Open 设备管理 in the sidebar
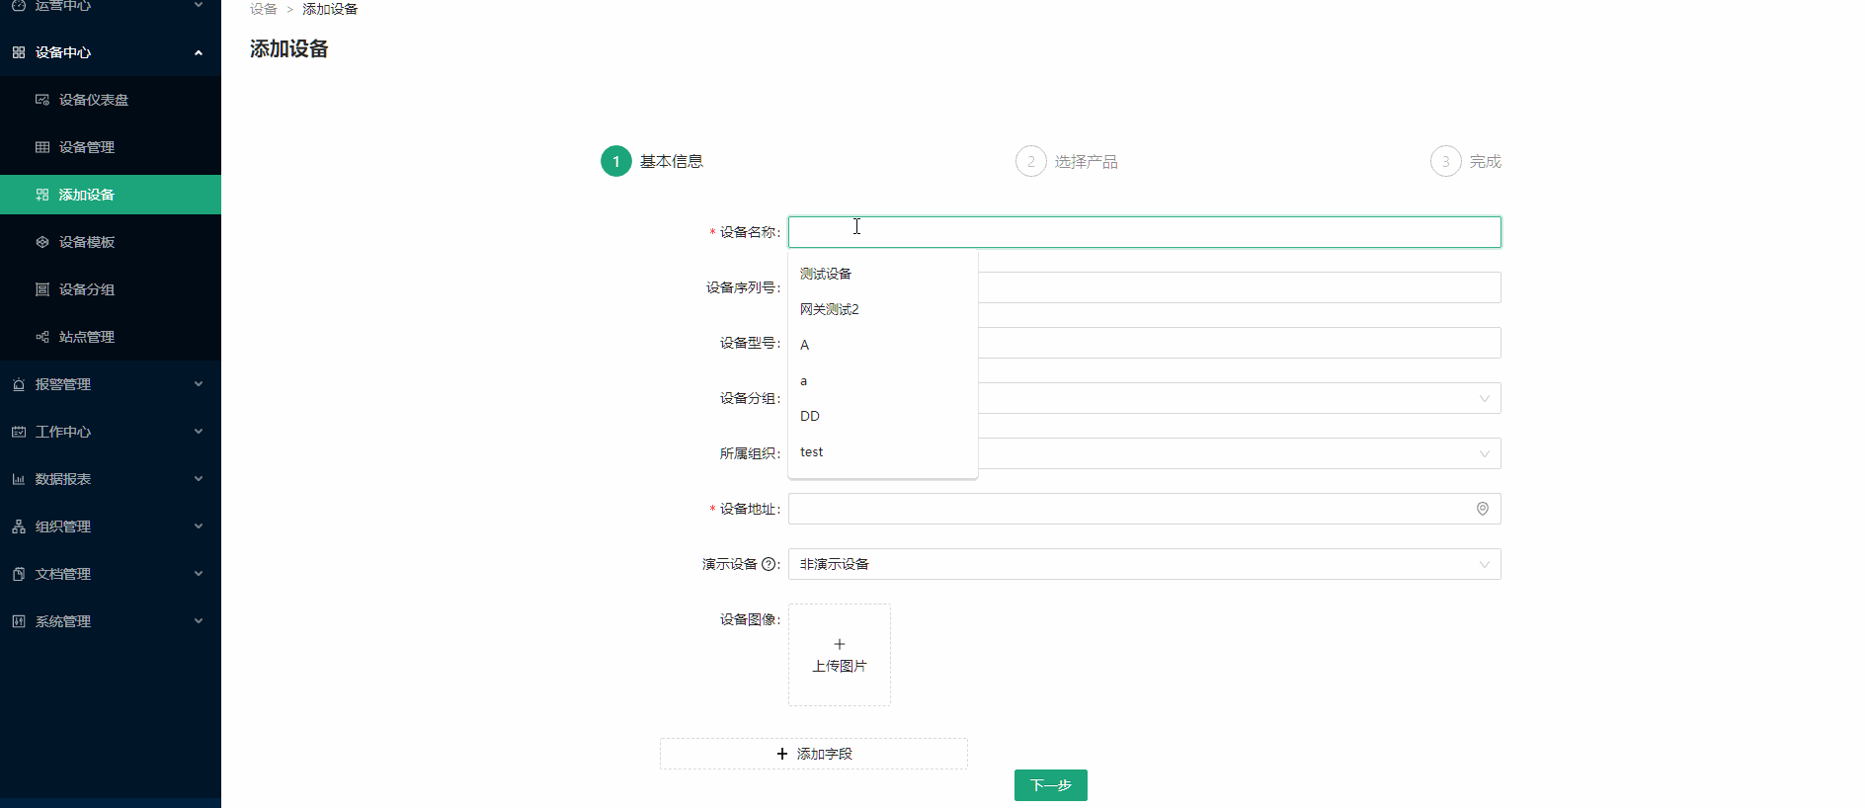This screenshot has height=808, width=1865. [x=87, y=147]
